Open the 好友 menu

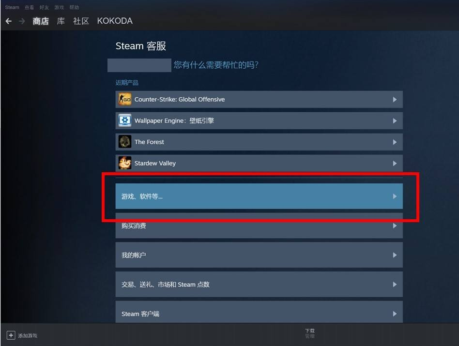tap(44, 7)
